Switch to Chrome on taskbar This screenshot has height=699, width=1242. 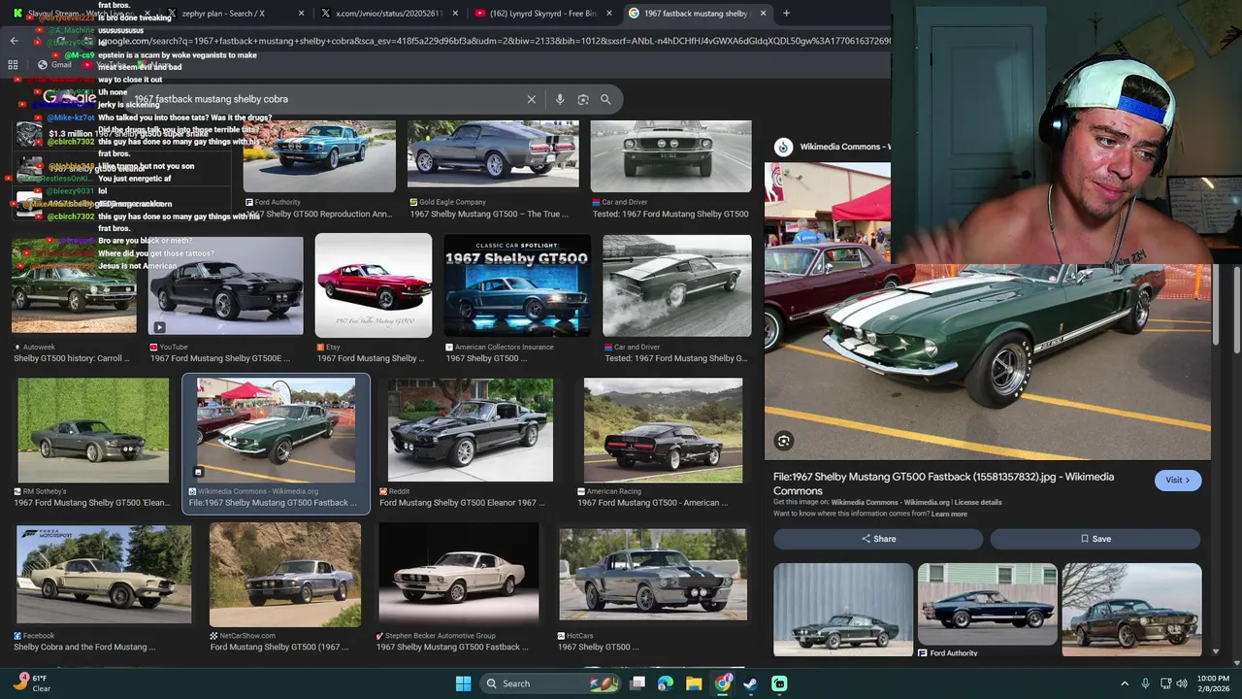click(x=723, y=683)
